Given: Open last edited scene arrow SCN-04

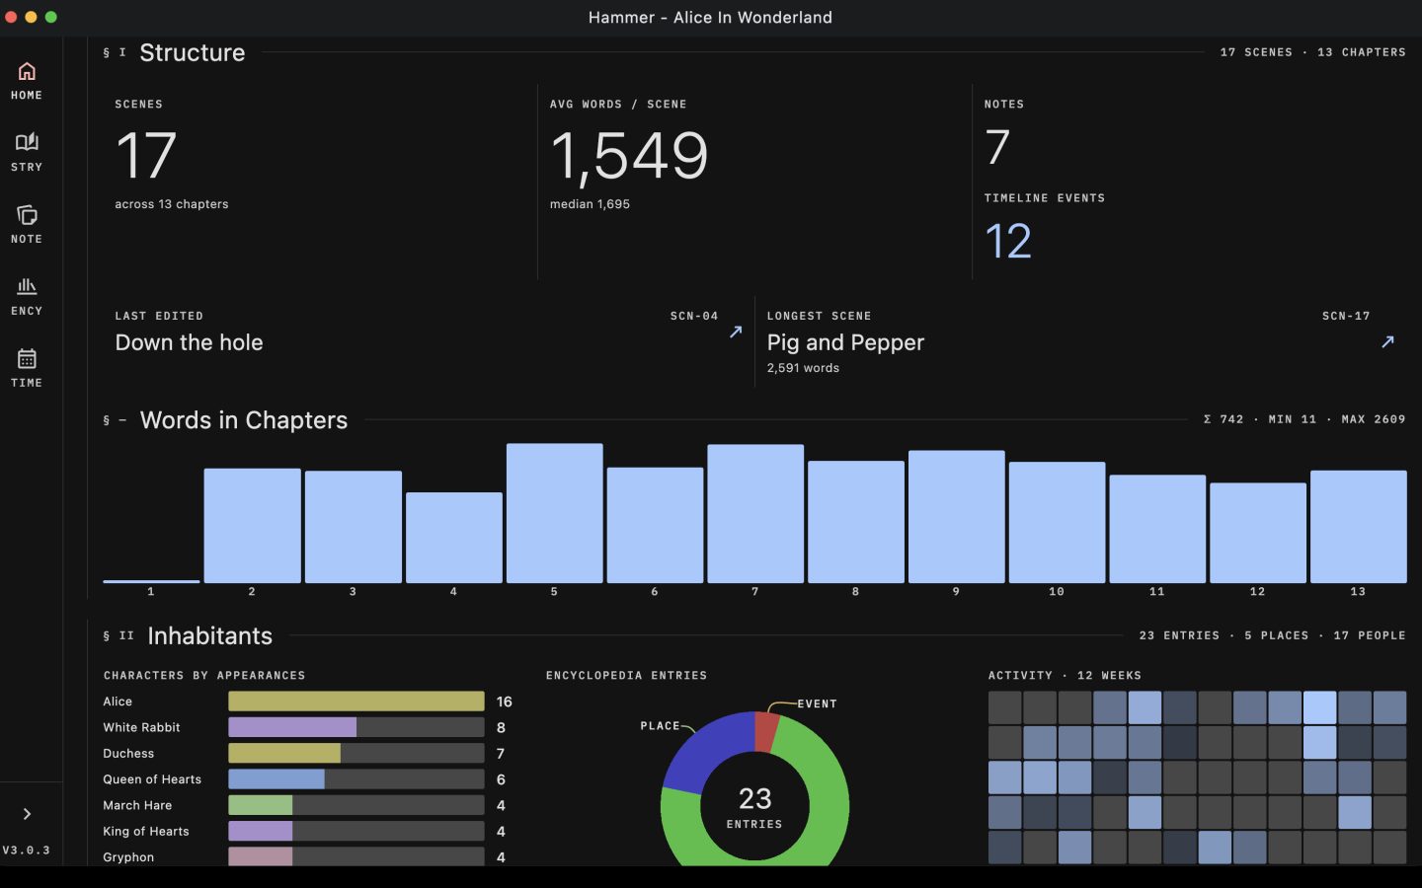Looking at the screenshot, I should pos(736,333).
